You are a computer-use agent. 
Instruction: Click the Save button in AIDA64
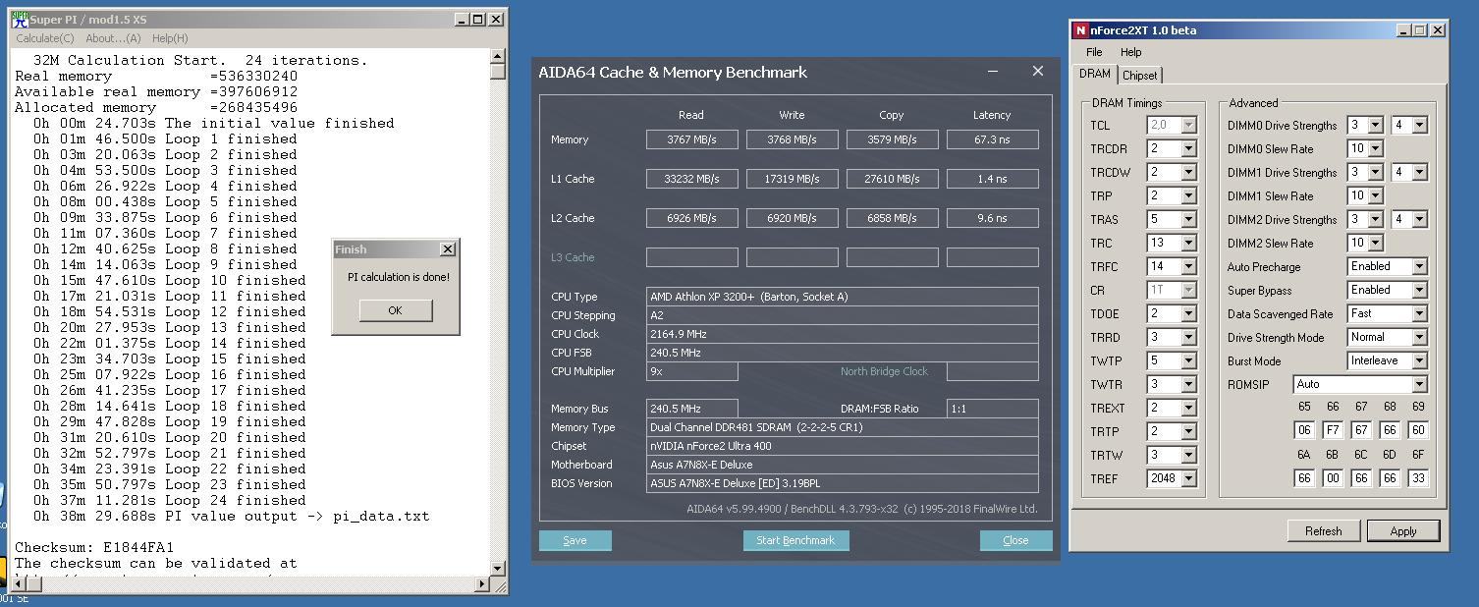(575, 540)
